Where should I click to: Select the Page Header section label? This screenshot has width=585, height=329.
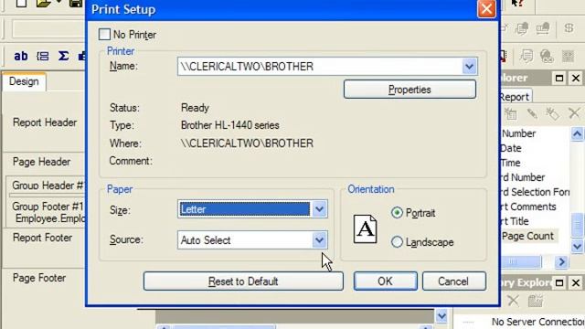(x=41, y=162)
